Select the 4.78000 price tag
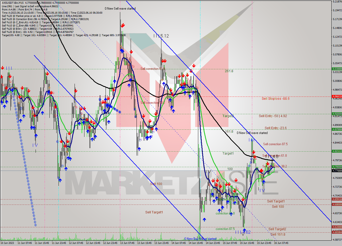The image size is (342, 246). [x=337, y=167]
